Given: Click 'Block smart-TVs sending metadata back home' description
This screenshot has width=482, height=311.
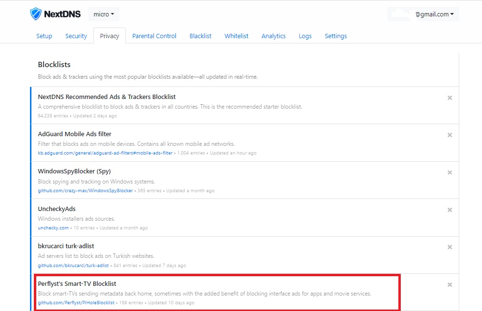Looking at the screenshot, I should 204,294.
